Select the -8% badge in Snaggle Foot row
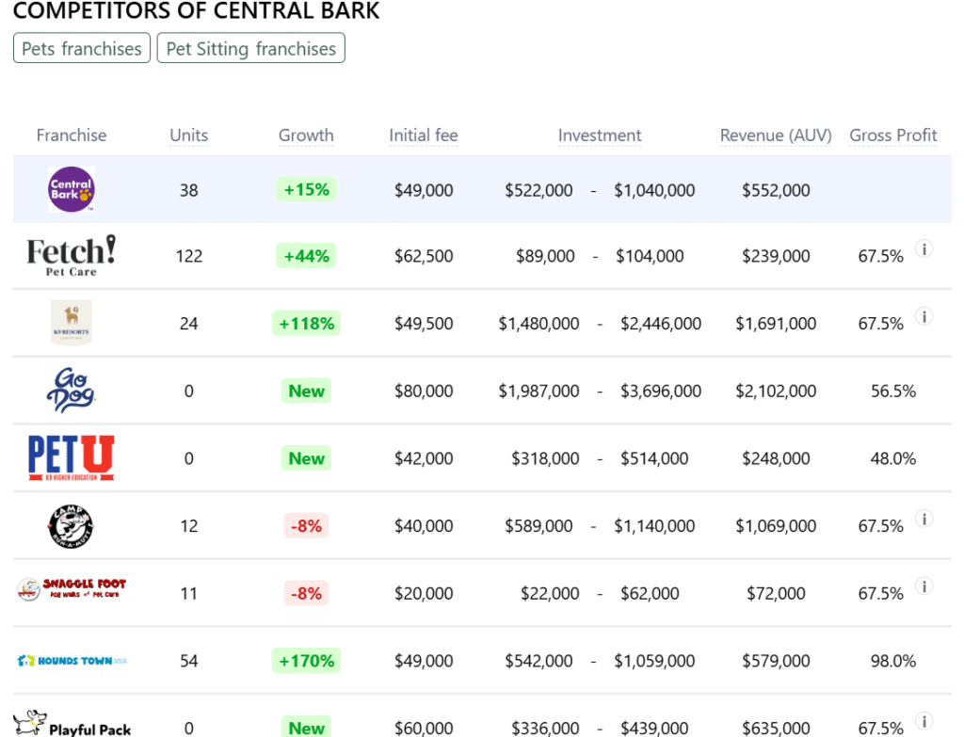The image size is (964, 737). [x=306, y=593]
